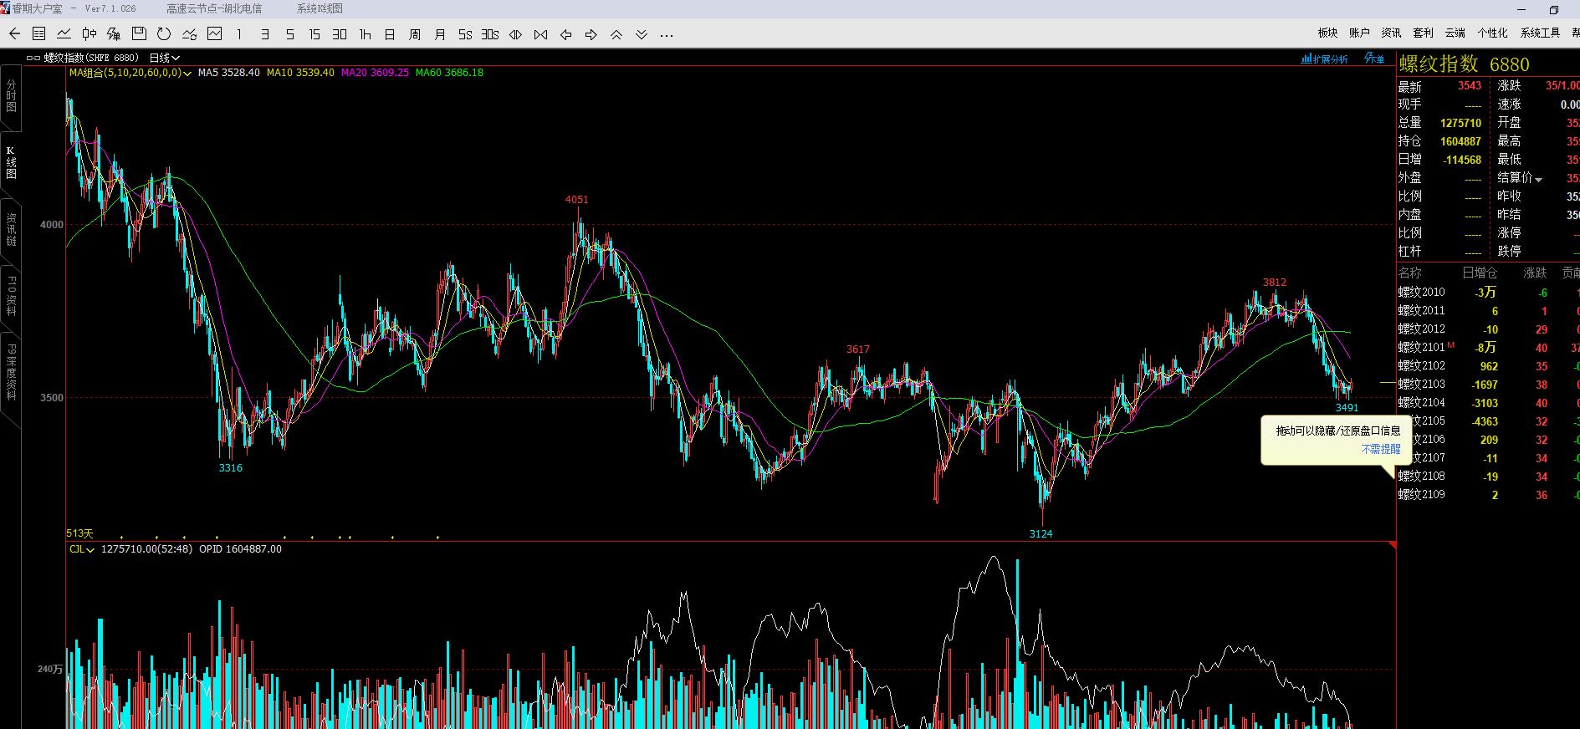Click the back arrow in the toolbar
Image resolution: width=1580 pixels, height=729 pixels.
(x=14, y=34)
